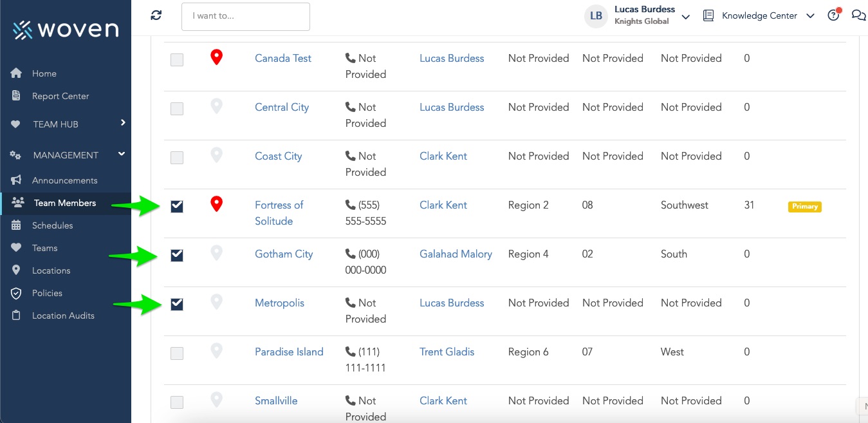This screenshot has height=423, width=868.
Task: Click the Home house icon
Action: [17, 73]
